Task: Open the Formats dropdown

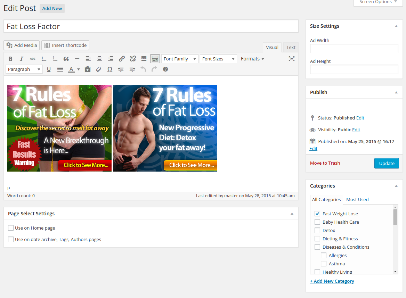Action: pos(252,59)
